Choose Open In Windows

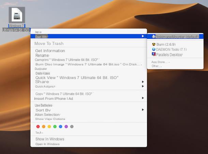click(x=47, y=144)
